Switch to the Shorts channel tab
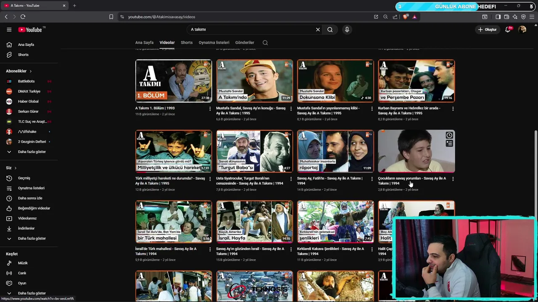This screenshot has width=538, height=302. [x=187, y=42]
